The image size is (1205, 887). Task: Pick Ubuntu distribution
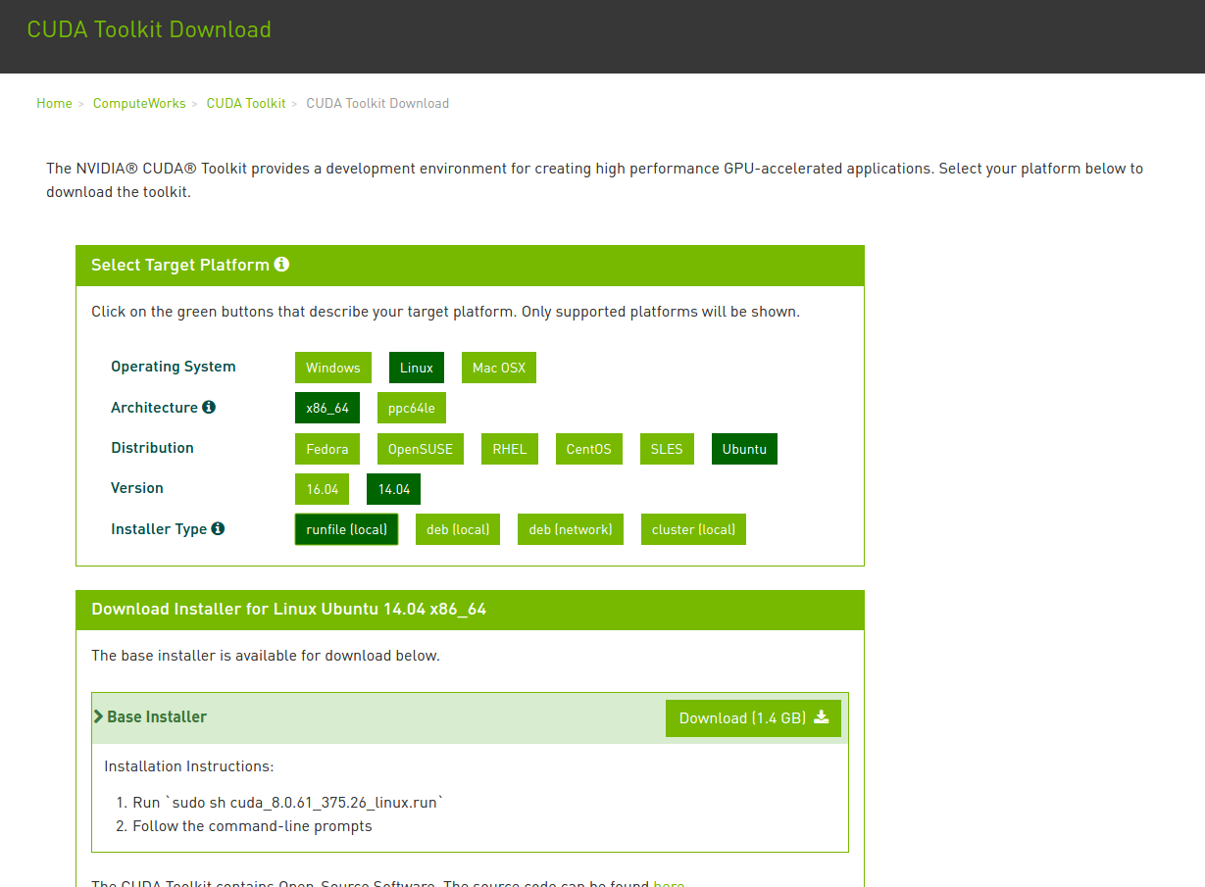click(744, 449)
